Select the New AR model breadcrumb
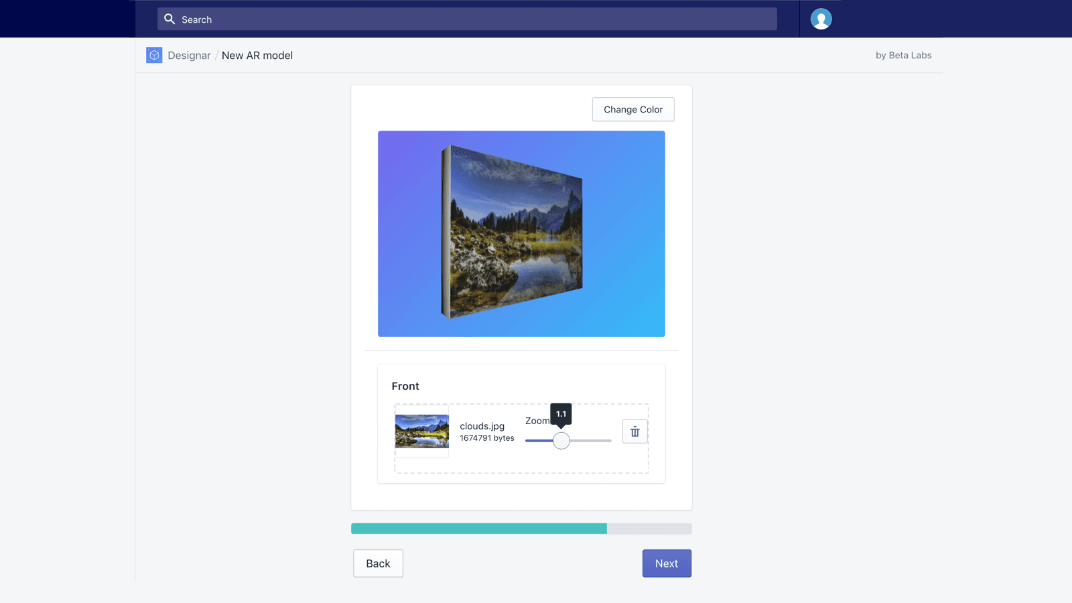The image size is (1072, 603). click(x=257, y=55)
